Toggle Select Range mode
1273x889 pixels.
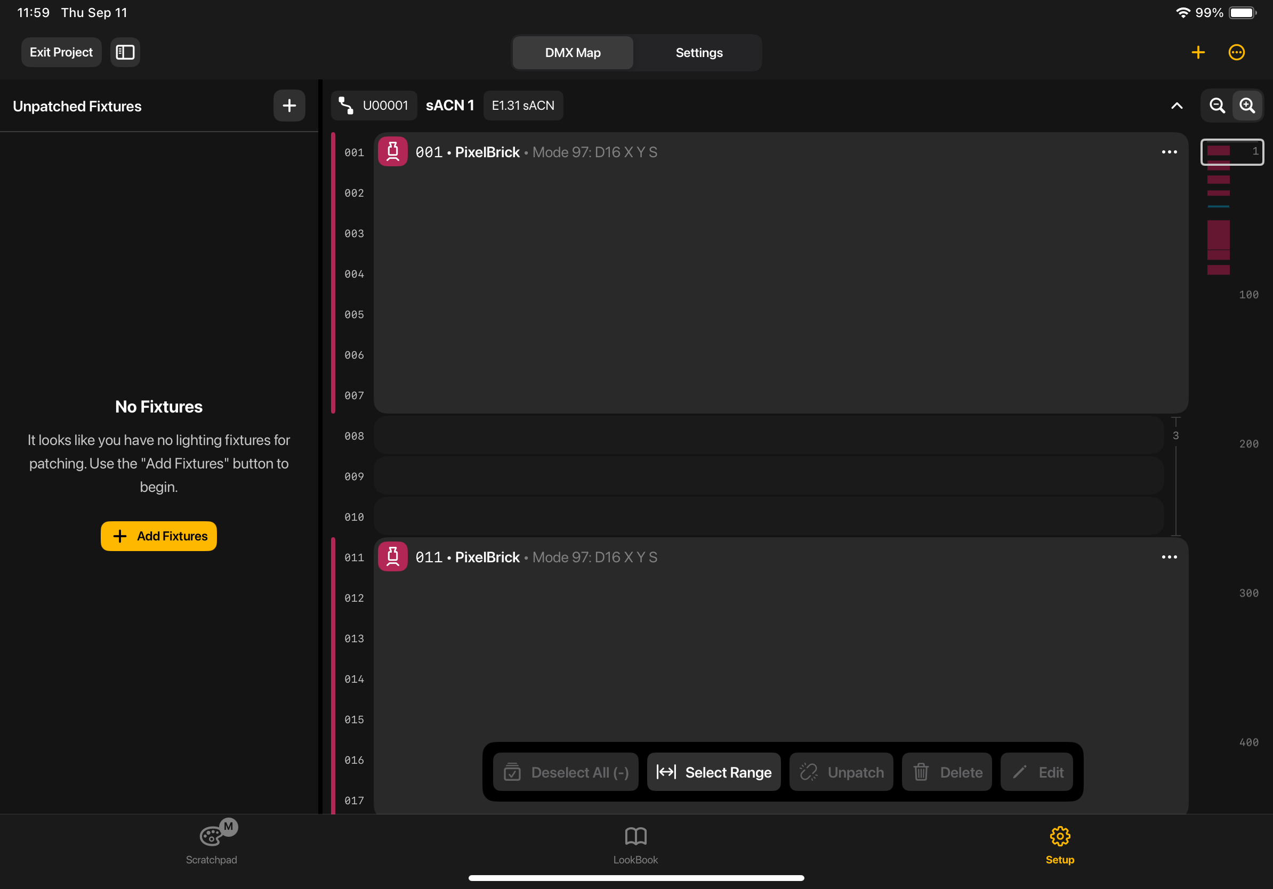click(x=714, y=772)
